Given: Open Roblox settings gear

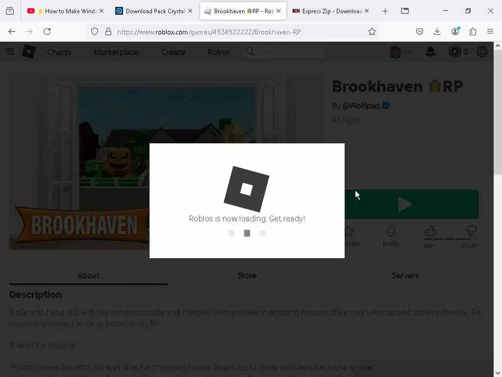Looking at the screenshot, I should coord(482,52).
